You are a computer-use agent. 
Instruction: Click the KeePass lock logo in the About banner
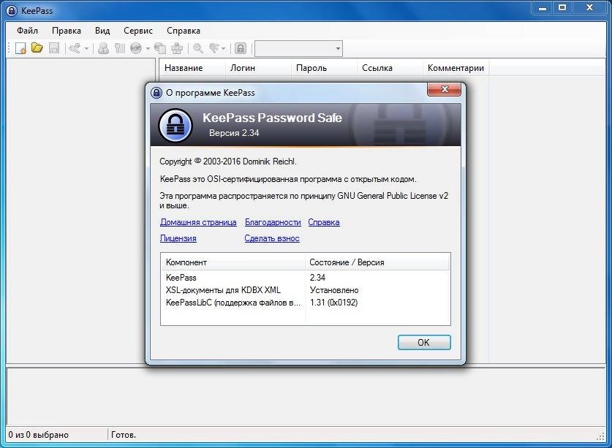(175, 126)
